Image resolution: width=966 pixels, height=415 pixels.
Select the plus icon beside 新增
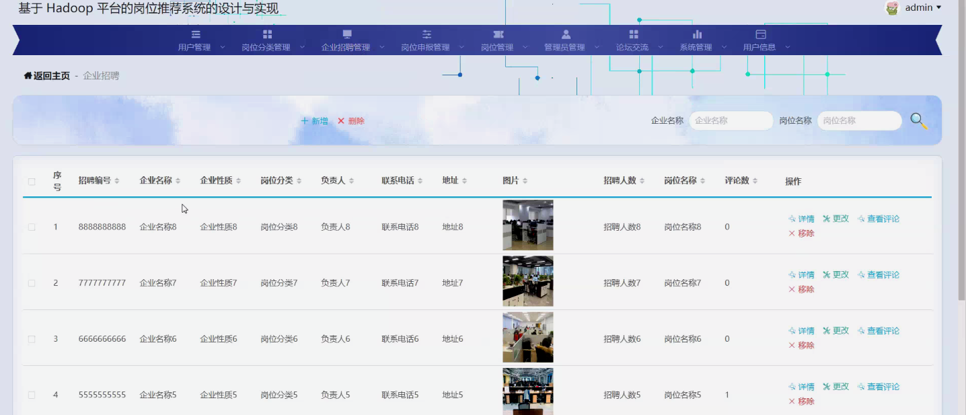pyautogui.click(x=304, y=120)
